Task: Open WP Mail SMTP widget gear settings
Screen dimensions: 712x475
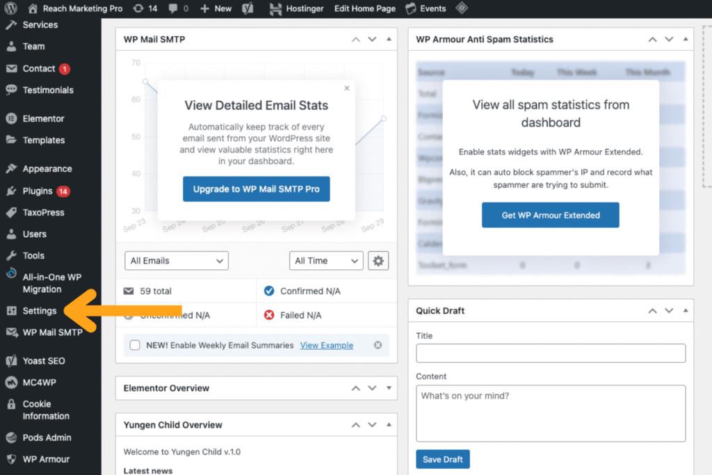Action: [378, 261]
